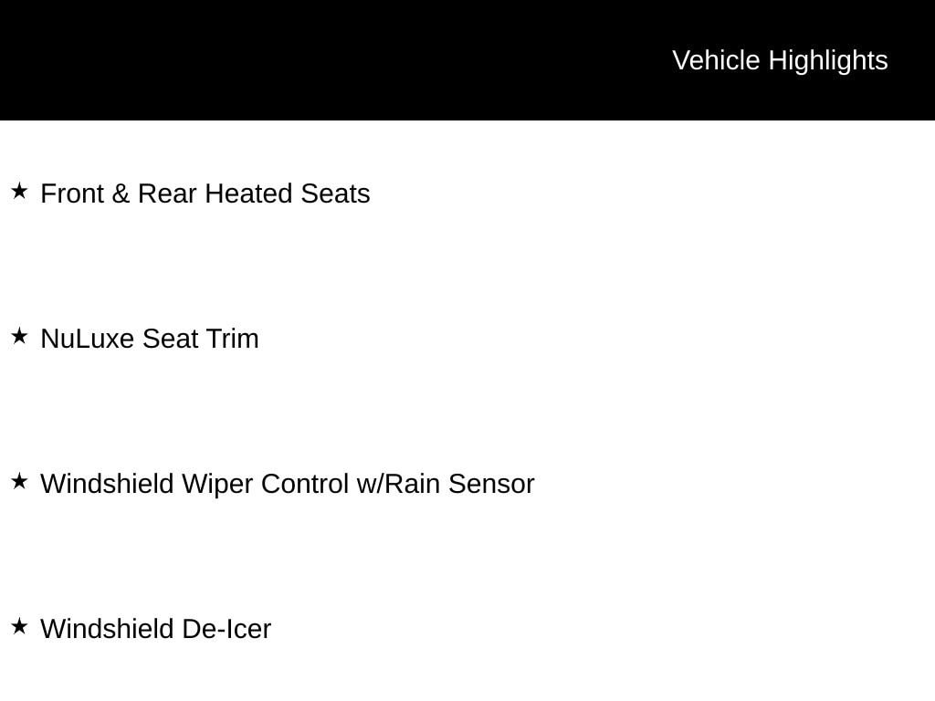Click the star bullet beside Windshield De-Icer
This screenshot has height=701, width=935.
[19, 626]
